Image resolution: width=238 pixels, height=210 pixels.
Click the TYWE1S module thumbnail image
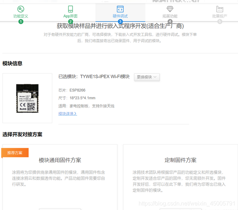click(x=27, y=98)
